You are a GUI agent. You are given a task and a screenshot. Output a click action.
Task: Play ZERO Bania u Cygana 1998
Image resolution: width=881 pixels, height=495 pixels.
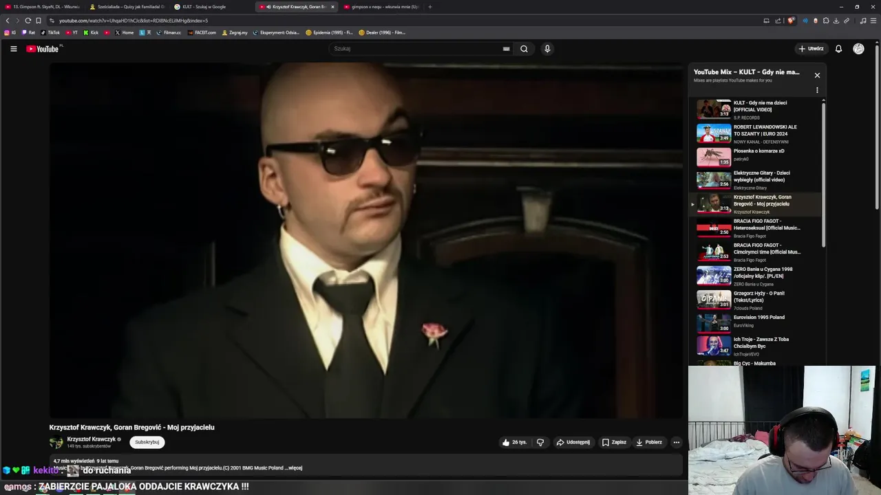[757, 276]
